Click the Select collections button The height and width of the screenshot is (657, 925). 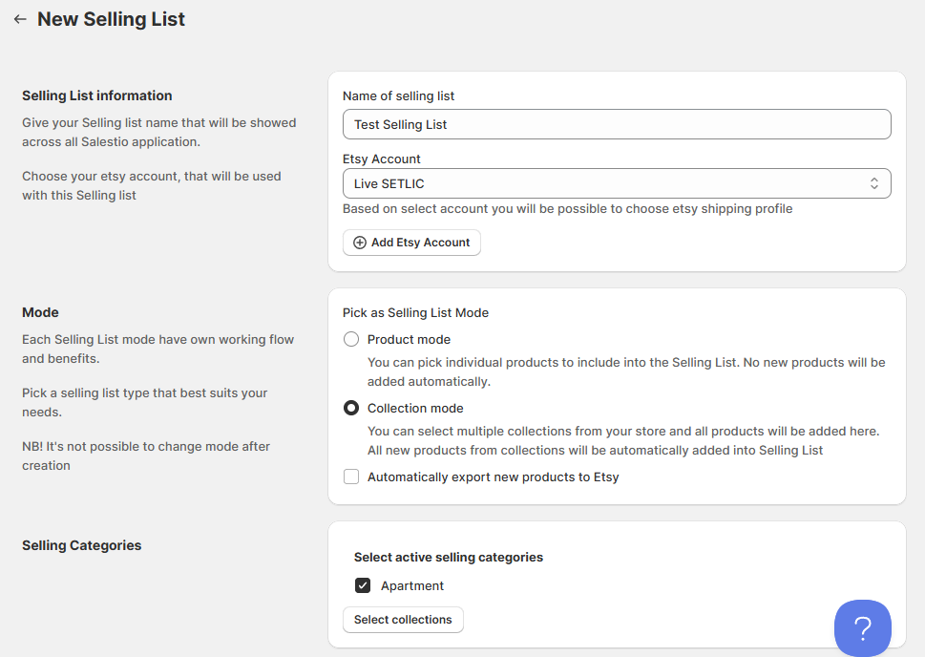coord(403,620)
